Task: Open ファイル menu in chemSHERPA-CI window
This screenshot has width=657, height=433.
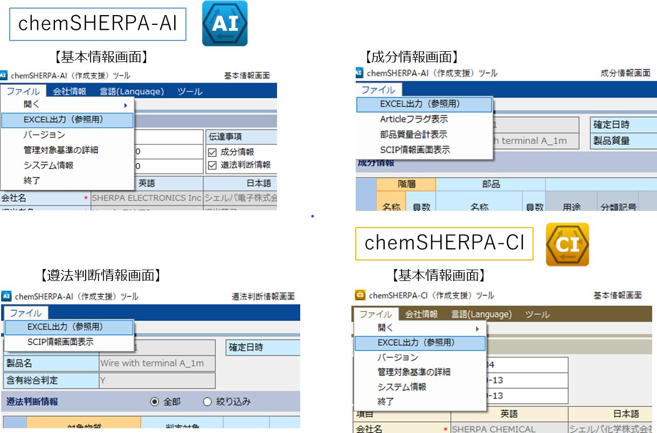Action: coord(376,314)
